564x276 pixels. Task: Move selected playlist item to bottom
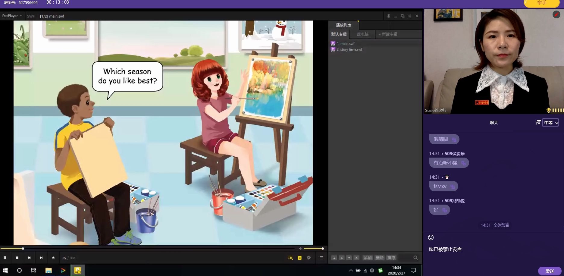[356, 258]
